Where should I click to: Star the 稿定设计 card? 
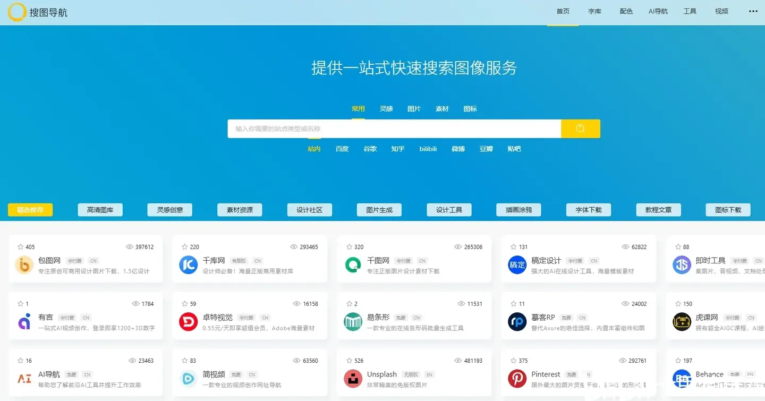point(514,247)
